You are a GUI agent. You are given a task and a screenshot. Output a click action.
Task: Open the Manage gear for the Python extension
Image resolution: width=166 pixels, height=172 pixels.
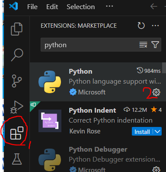click(156, 92)
